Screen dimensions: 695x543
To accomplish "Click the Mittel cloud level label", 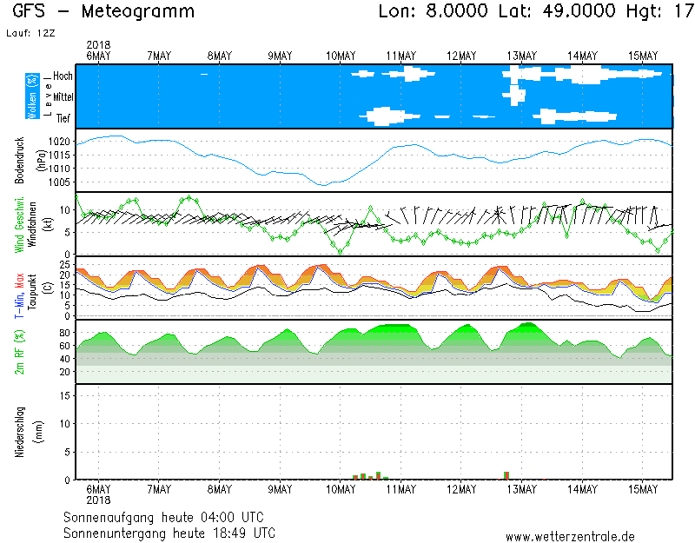I will click(x=63, y=97).
